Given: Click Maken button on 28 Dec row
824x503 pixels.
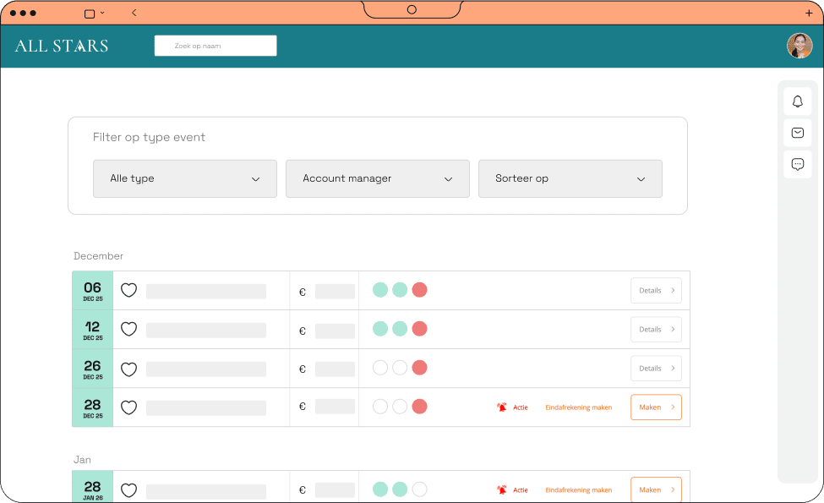Looking at the screenshot, I should pyautogui.click(x=656, y=407).
